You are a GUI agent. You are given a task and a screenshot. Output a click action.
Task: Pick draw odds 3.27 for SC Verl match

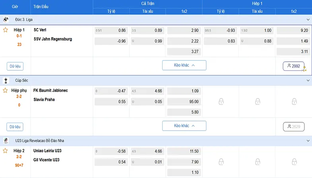(x=184, y=51)
